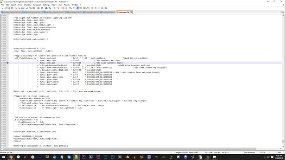The image size is (285, 160).
Task: Toggle synchronized vertical scrolling icon
Action: (x=62, y=8)
